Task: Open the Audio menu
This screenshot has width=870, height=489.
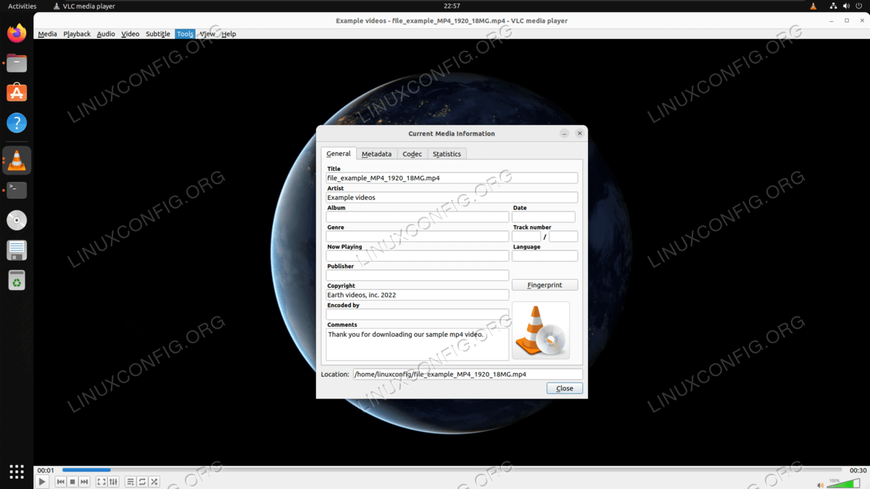Action: 106,34
